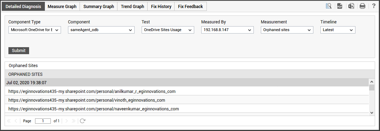This screenshot has width=380, height=131.
Task: Click the Submit button
Action: click(x=19, y=51)
